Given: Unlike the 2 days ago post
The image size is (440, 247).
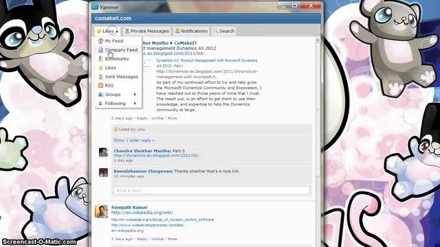Looking at the screenshot, I should [x=157, y=118].
